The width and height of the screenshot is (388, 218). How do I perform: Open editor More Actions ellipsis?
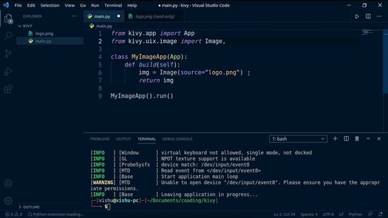pos(379,16)
